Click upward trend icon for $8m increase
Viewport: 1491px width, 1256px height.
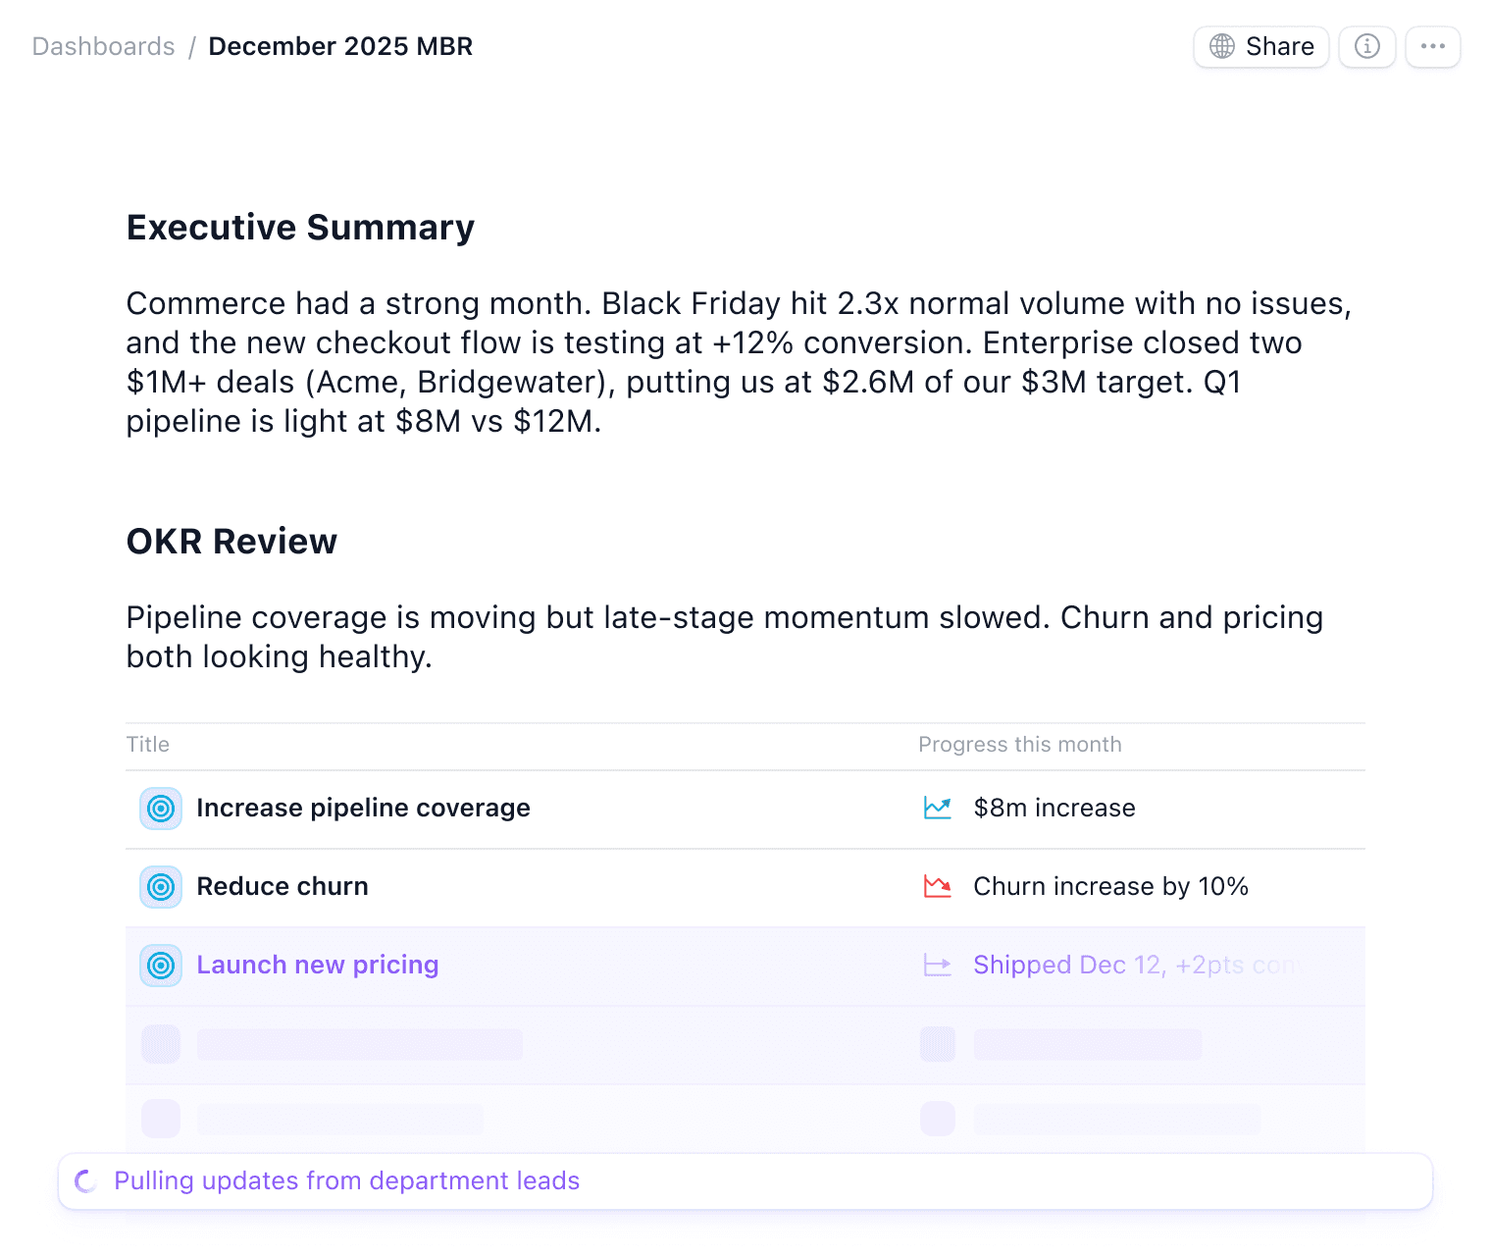point(938,808)
